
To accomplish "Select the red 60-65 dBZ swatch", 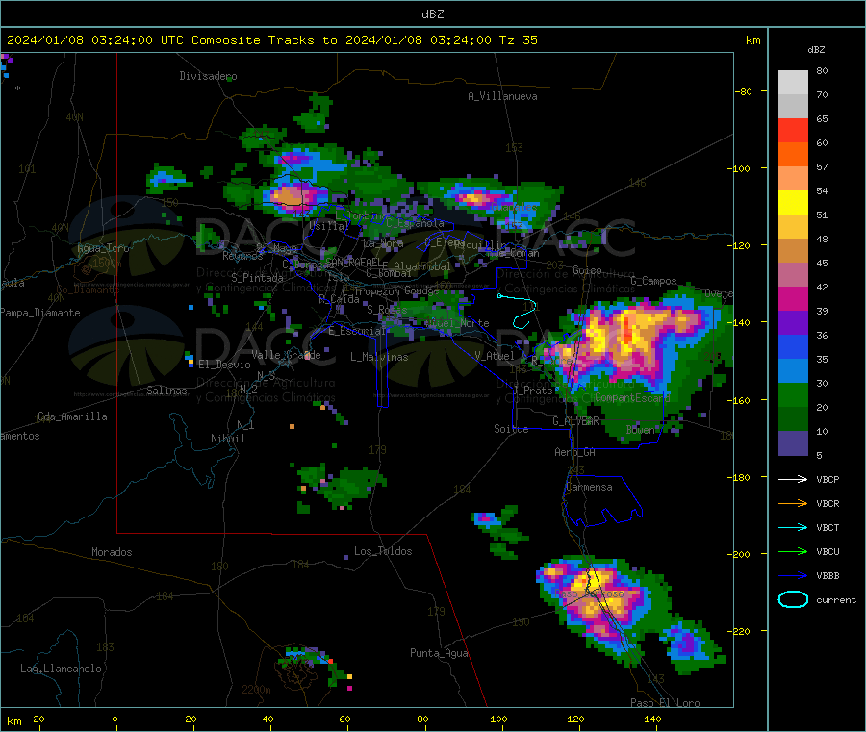I will (793, 130).
